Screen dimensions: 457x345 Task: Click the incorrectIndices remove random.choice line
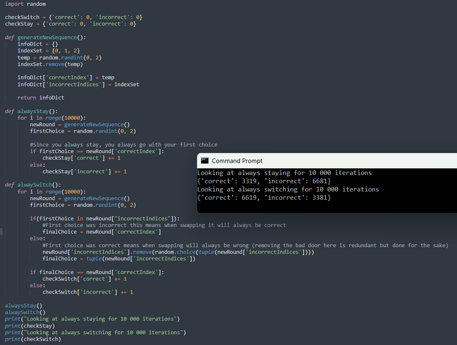(179, 252)
